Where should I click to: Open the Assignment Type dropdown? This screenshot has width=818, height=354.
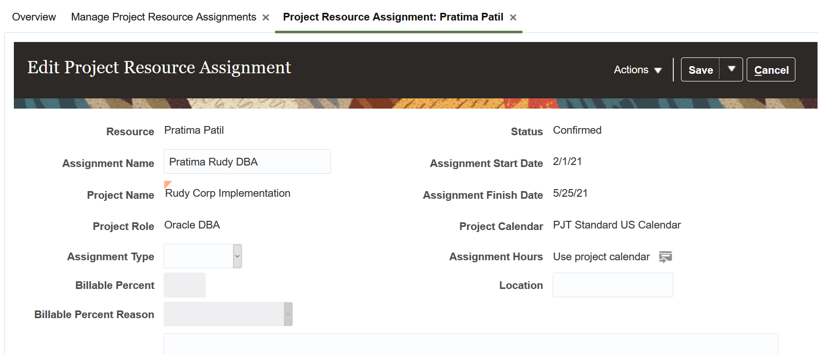pos(237,256)
